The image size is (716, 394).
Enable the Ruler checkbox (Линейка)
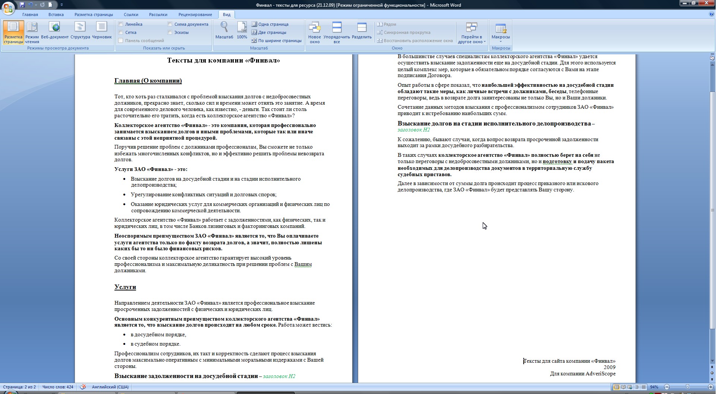[121, 24]
